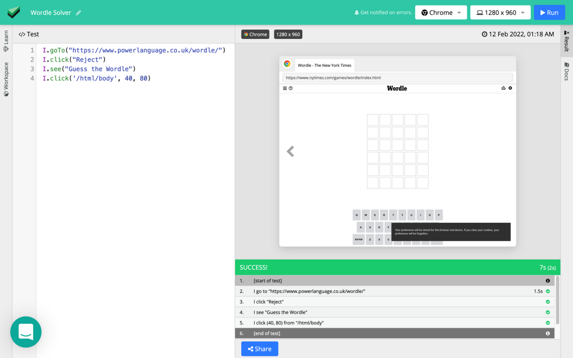Open the Chrome browser dropdown
Screen dimensions: 573x358
click(x=441, y=13)
